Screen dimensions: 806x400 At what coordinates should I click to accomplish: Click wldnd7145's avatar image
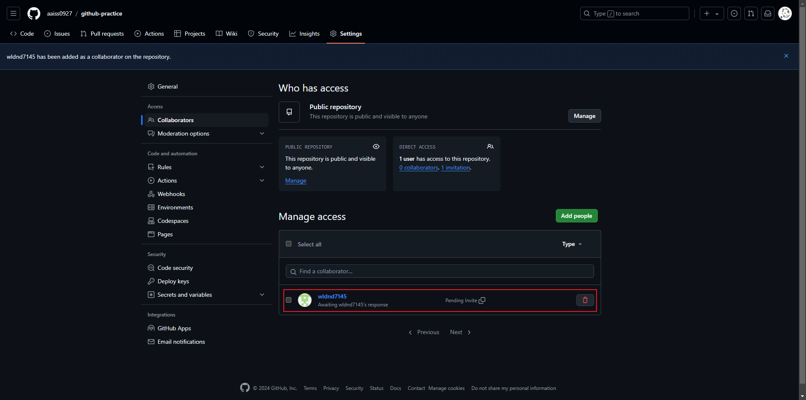(x=304, y=300)
